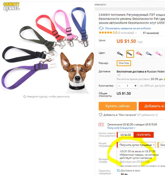165x175 pixels.
Task: Select the red strap color option
Action: (x=140, y=54)
